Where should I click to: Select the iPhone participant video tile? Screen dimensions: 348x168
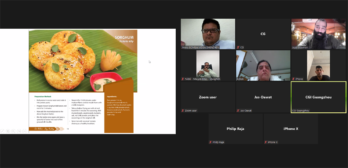coord(318,65)
